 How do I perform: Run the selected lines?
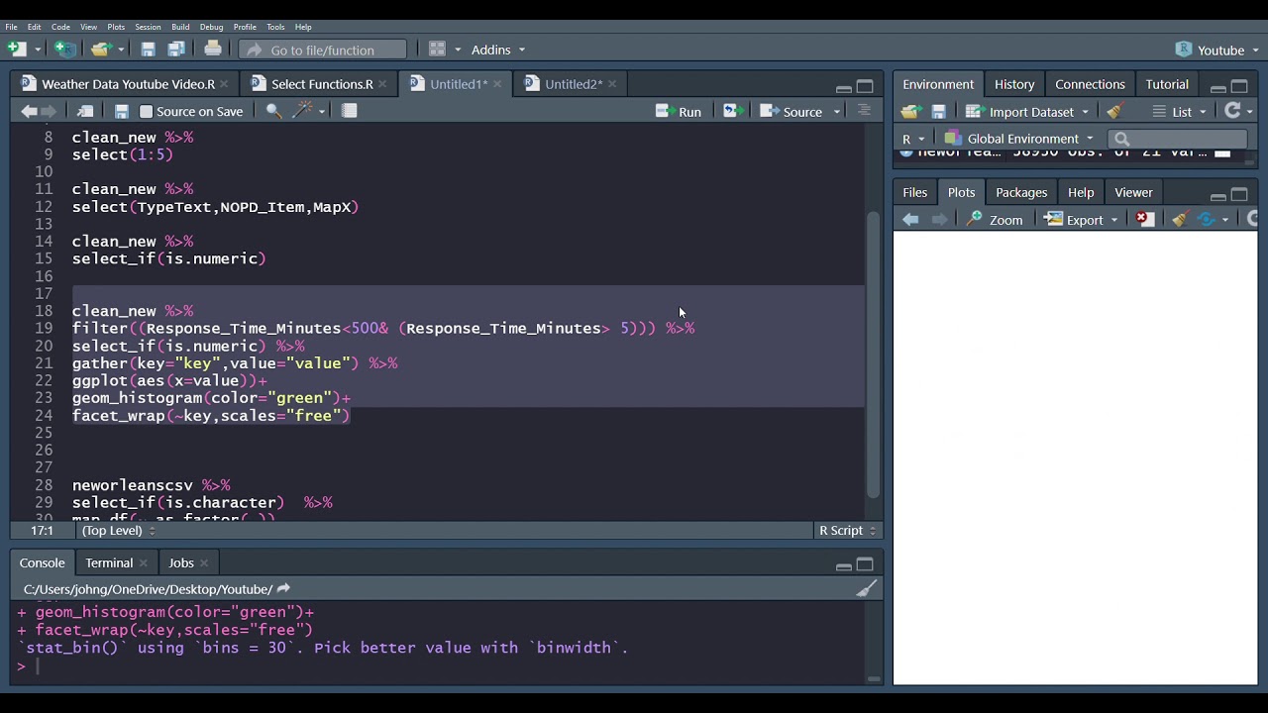click(x=679, y=112)
